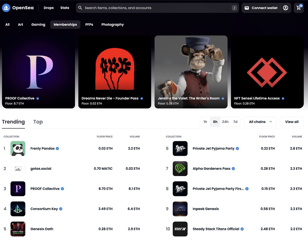Select the Gaming category tab
308x242 pixels.
[x=38, y=25]
